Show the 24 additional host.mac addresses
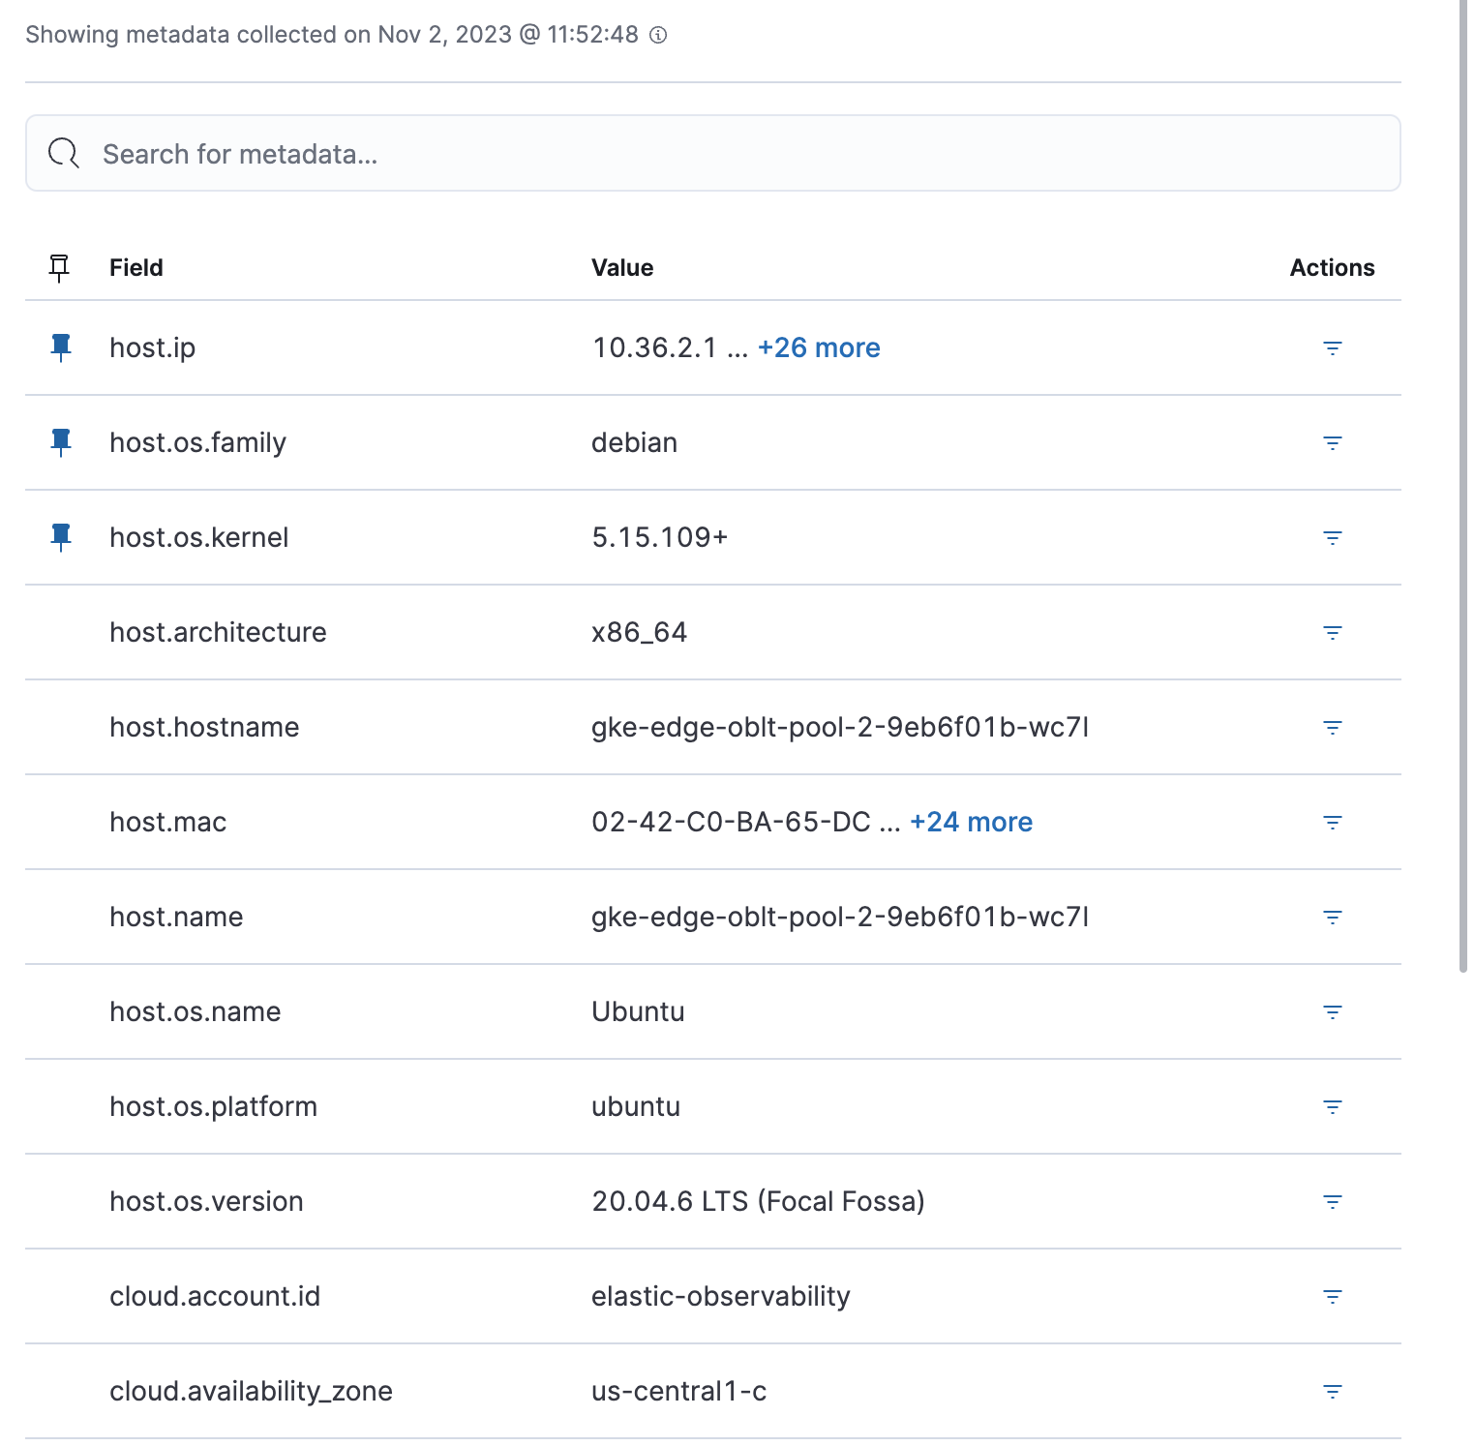 tap(971, 822)
